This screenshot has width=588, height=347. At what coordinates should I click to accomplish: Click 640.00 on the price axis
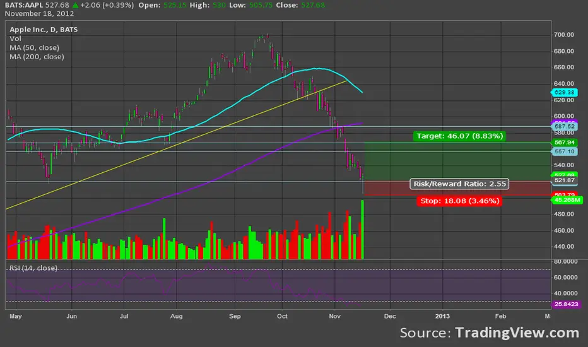564,84
